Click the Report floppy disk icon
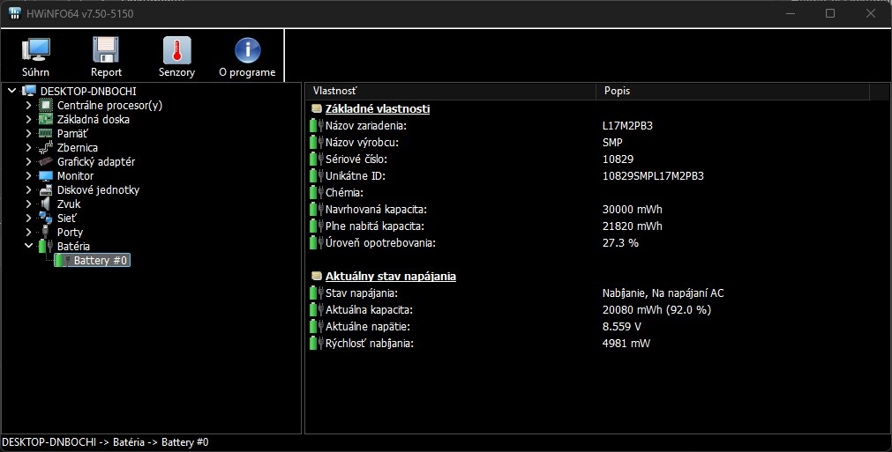The width and height of the screenshot is (892, 452). [106, 50]
